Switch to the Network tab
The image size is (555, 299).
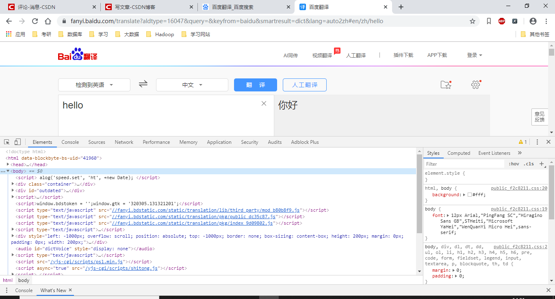(124, 142)
